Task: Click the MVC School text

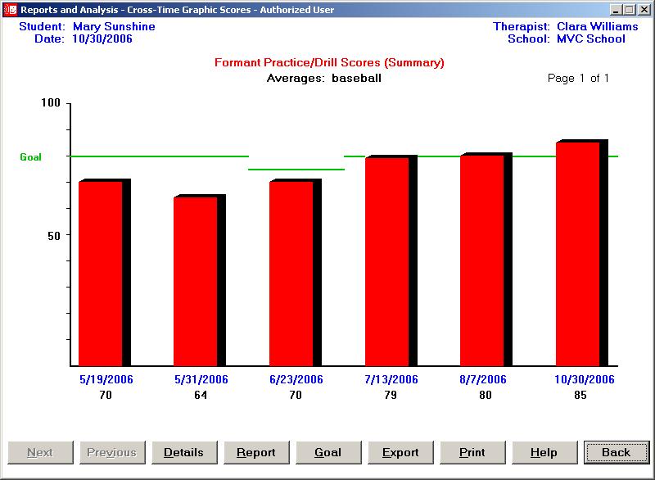Action: pyautogui.click(x=591, y=38)
